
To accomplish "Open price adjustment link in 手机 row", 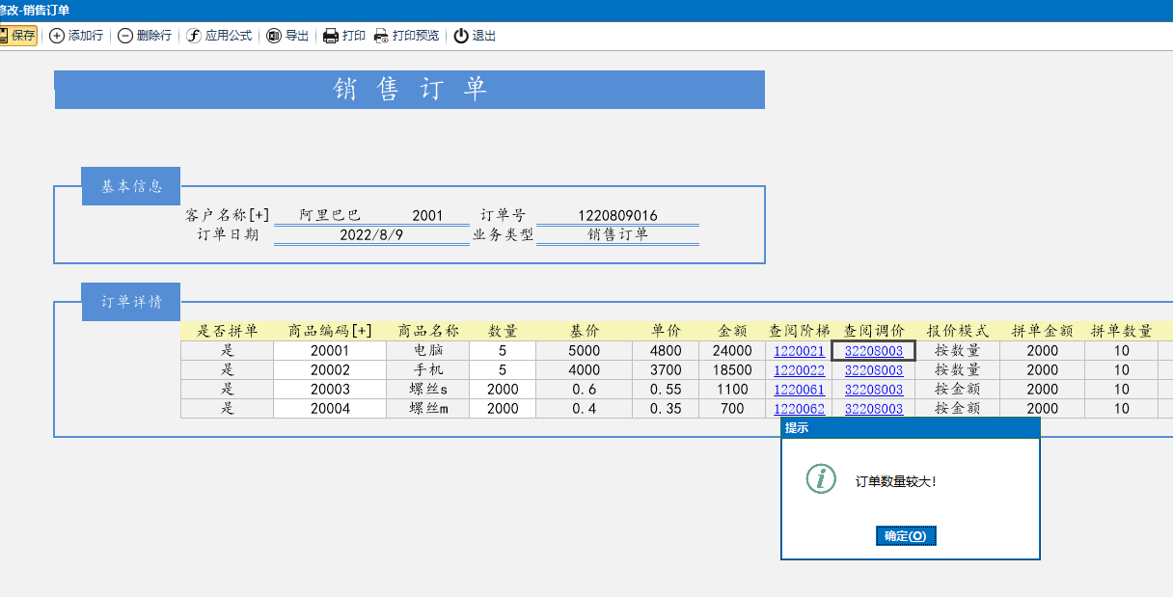I will coord(874,370).
